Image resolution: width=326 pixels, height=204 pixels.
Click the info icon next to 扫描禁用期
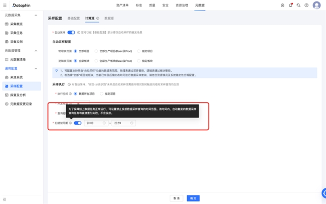pos(70,123)
